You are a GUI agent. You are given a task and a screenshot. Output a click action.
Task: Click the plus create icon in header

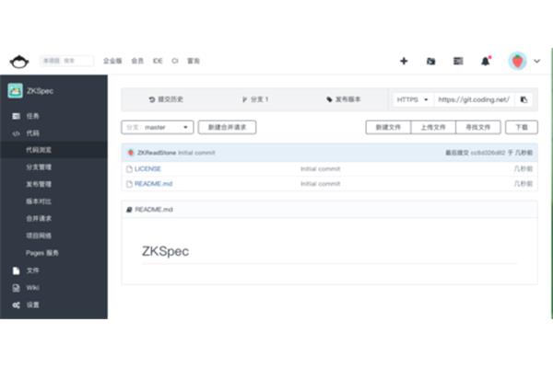[404, 62]
